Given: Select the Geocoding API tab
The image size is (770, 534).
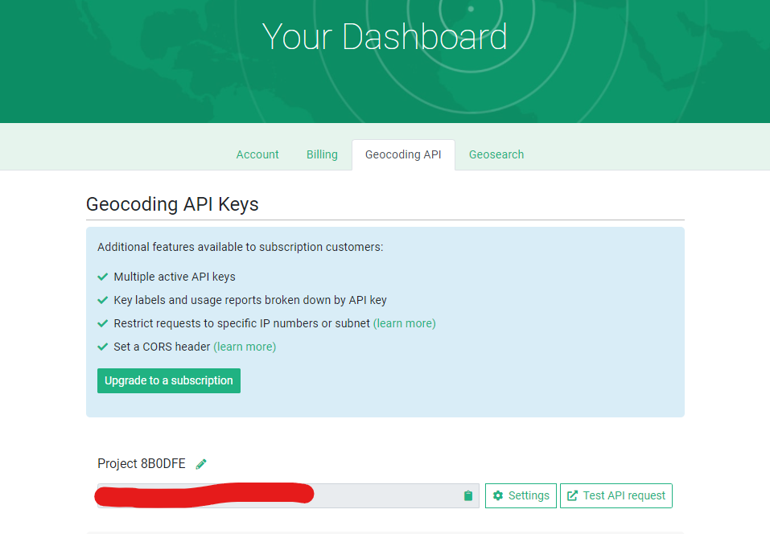Looking at the screenshot, I should [403, 154].
